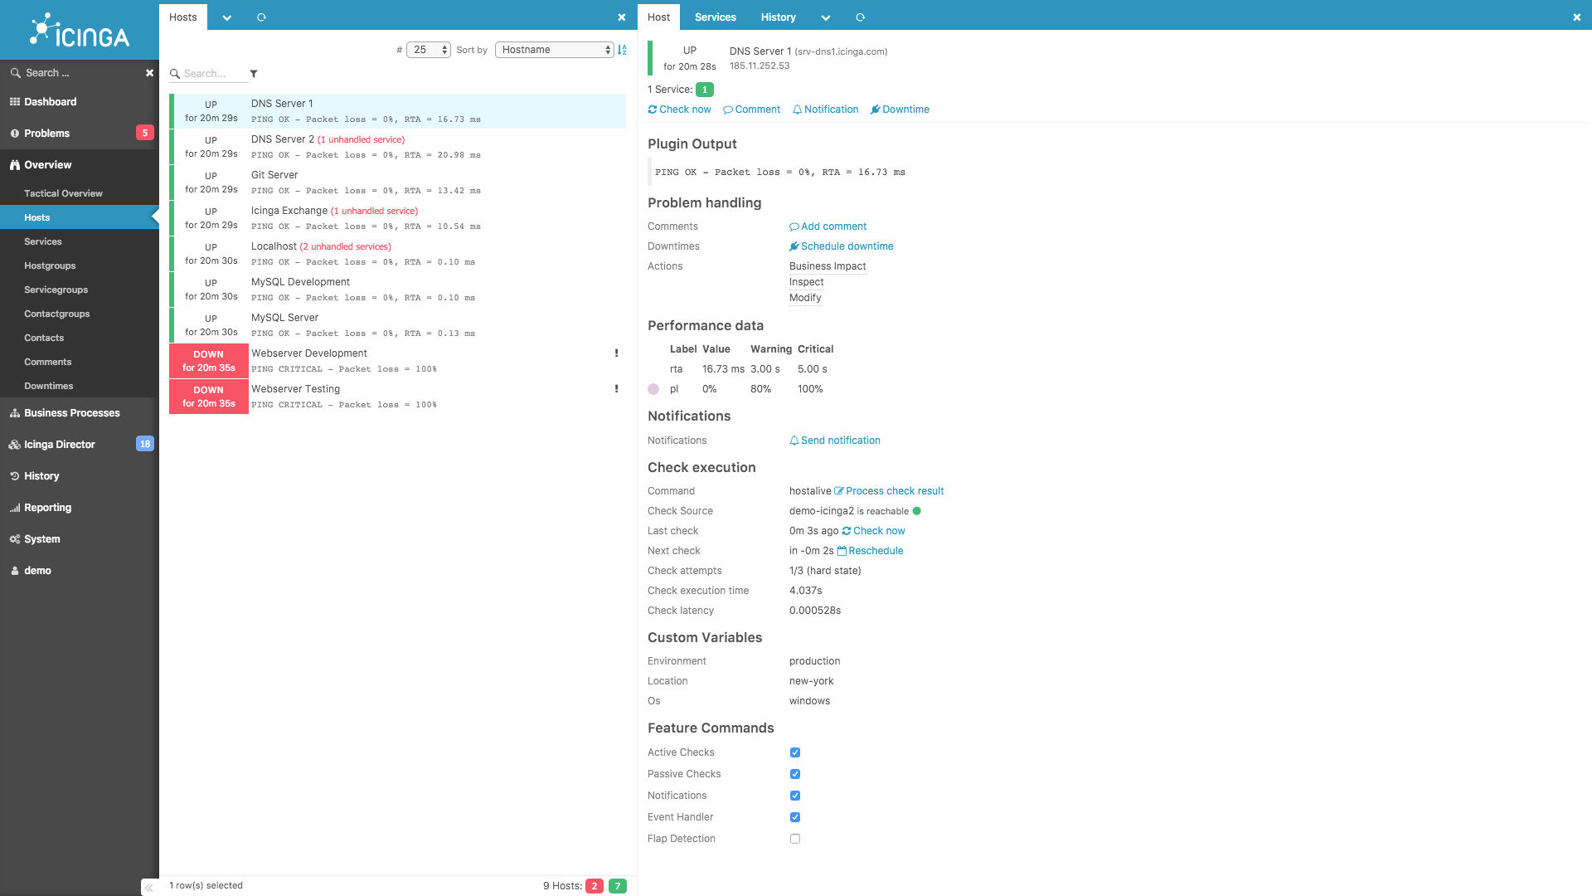
Task: Click the exclamation icon on Webserver Development
Action: click(x=616, y=353)
